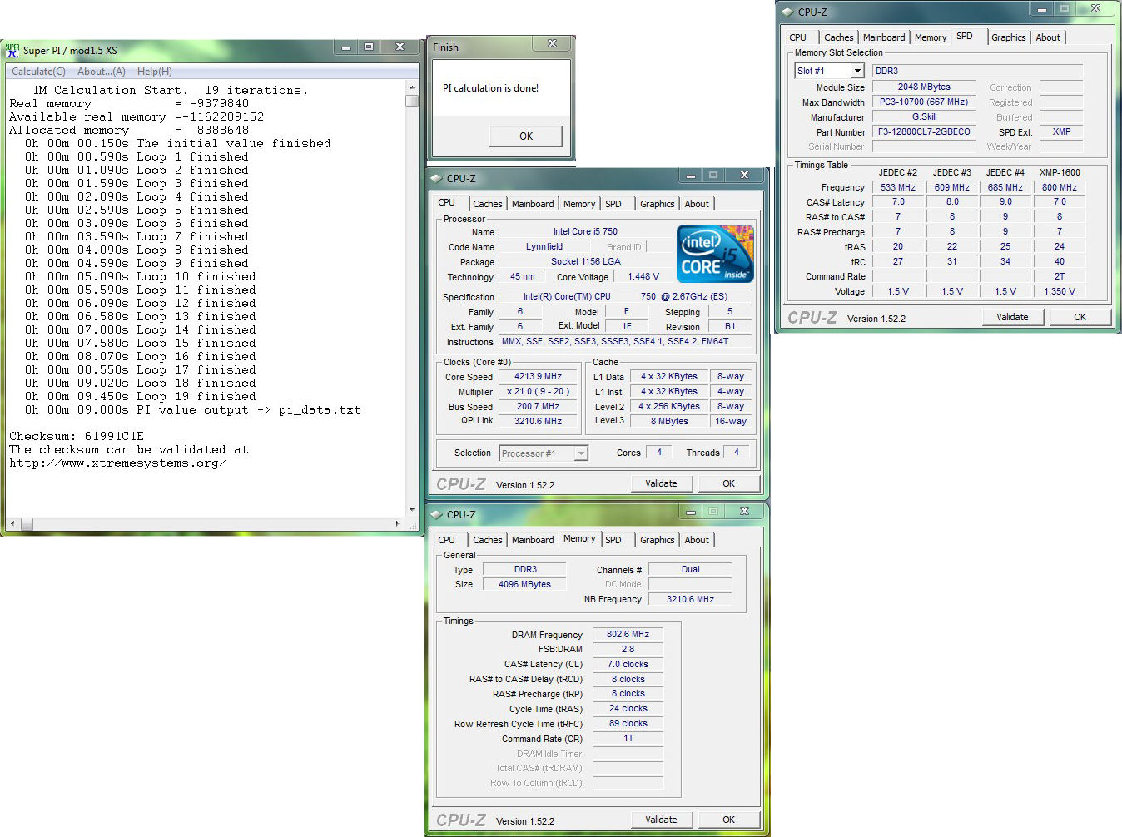This screenshot has height=837, width=1122.
Task: Click Super PI horizontal scrollbar left arrow
Action: 12,524
